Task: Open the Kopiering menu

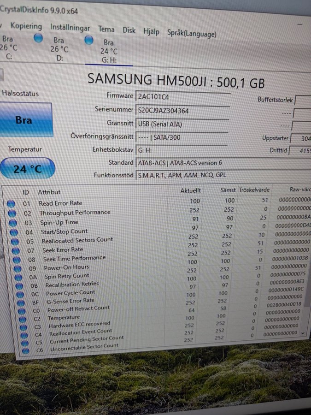Action: 26,26
